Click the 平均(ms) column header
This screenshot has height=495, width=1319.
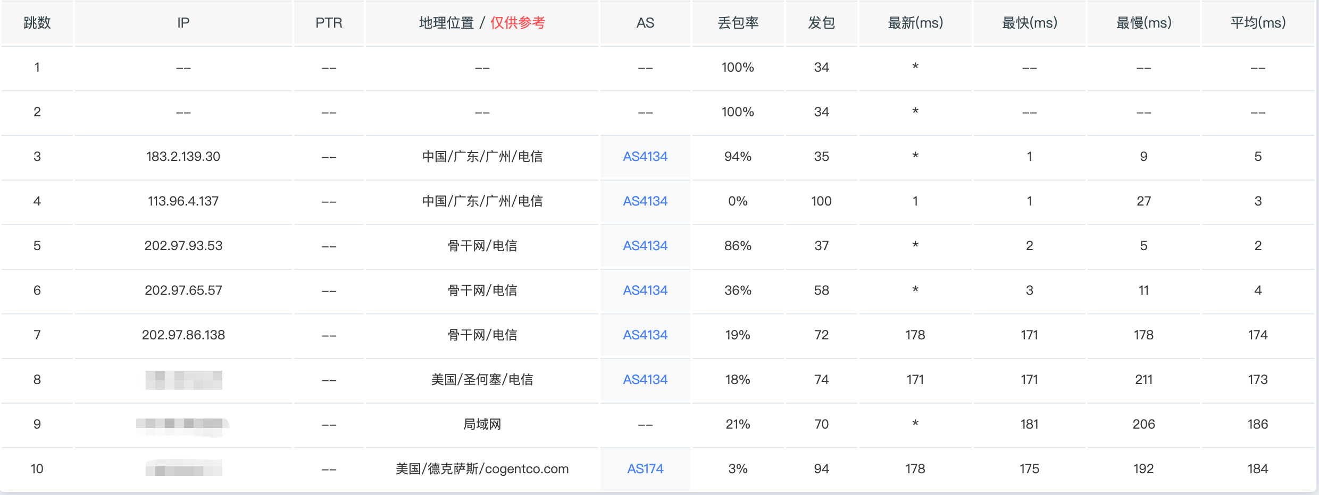click(x=1258, y=23)
